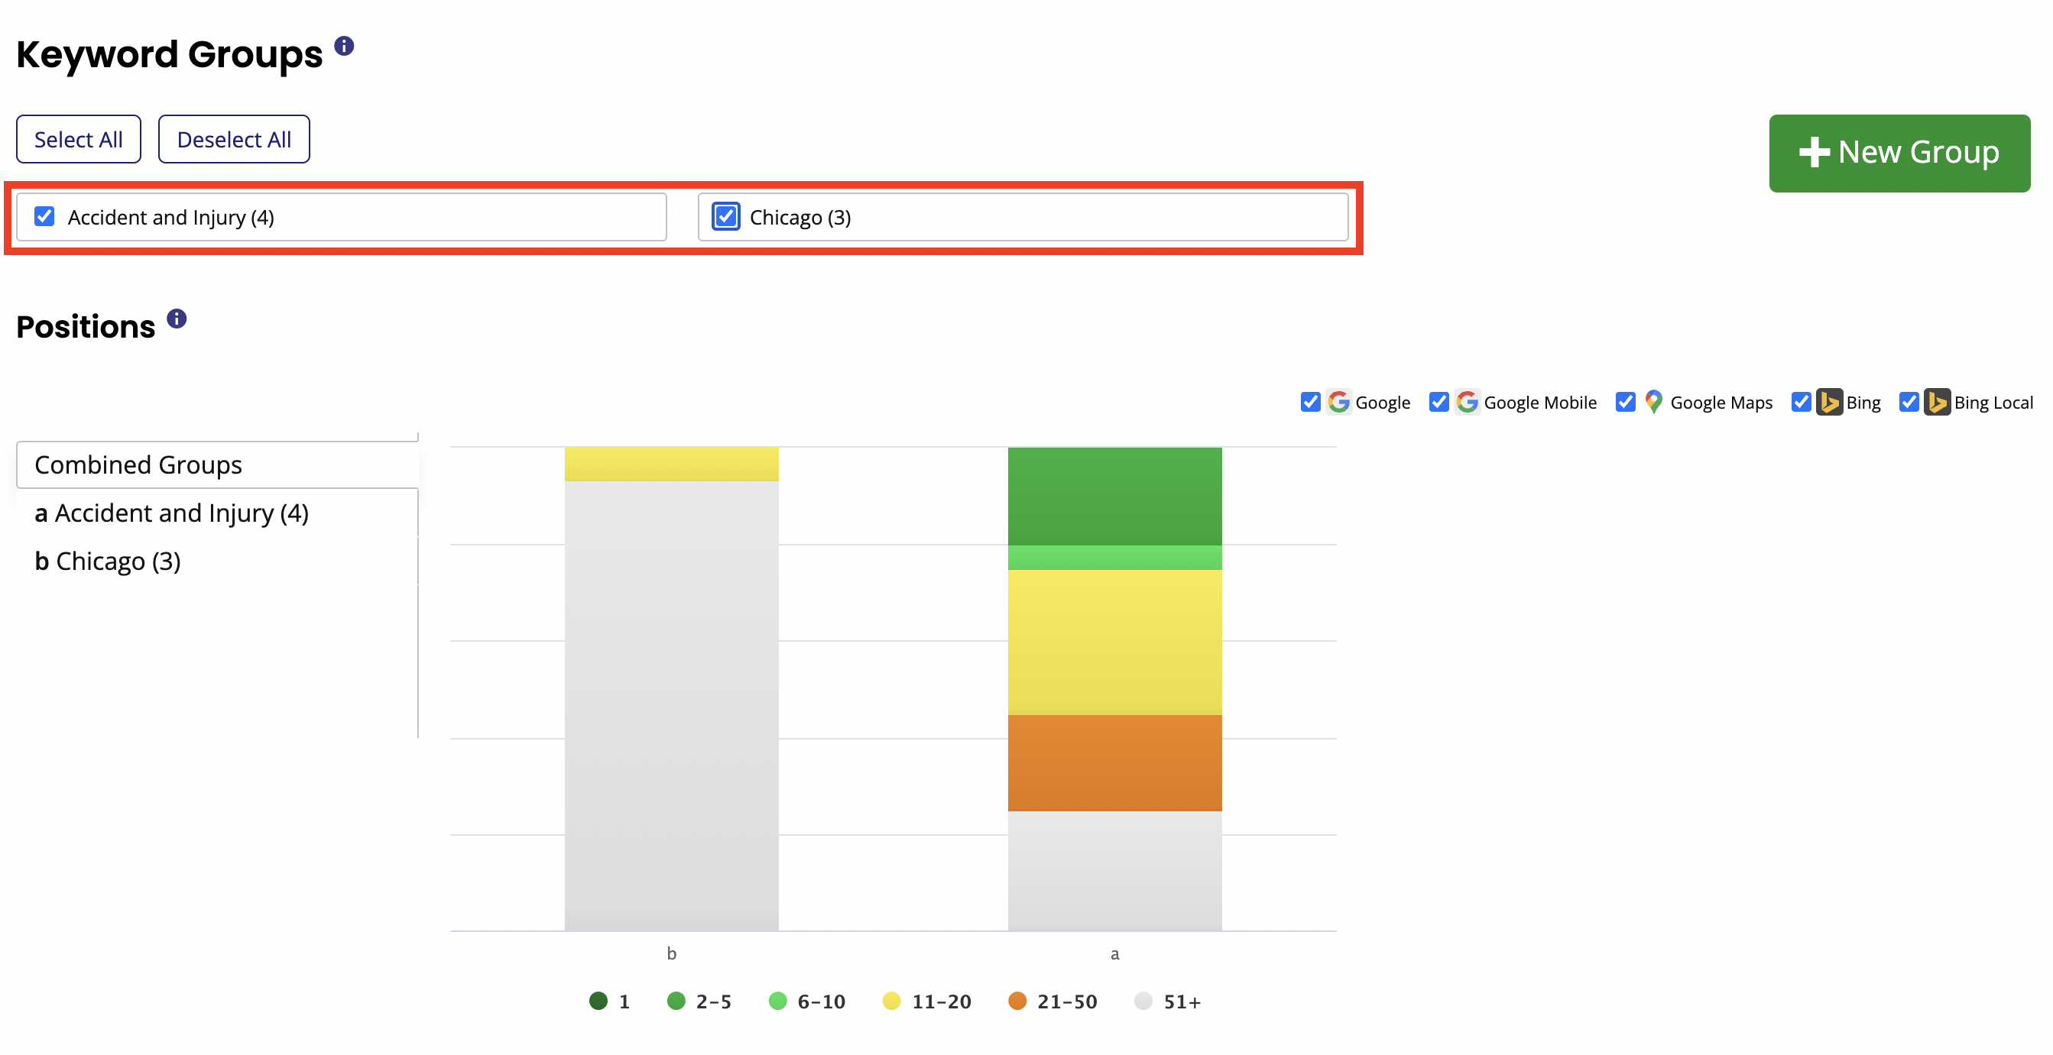2053x1055 pixels.
Task: Click the x-axis label a
Action: pyautogui.click(x=1114, y=954)
